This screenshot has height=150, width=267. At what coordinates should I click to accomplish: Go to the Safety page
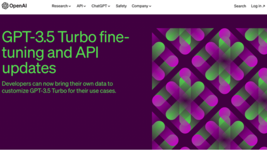tap(121, 6)
